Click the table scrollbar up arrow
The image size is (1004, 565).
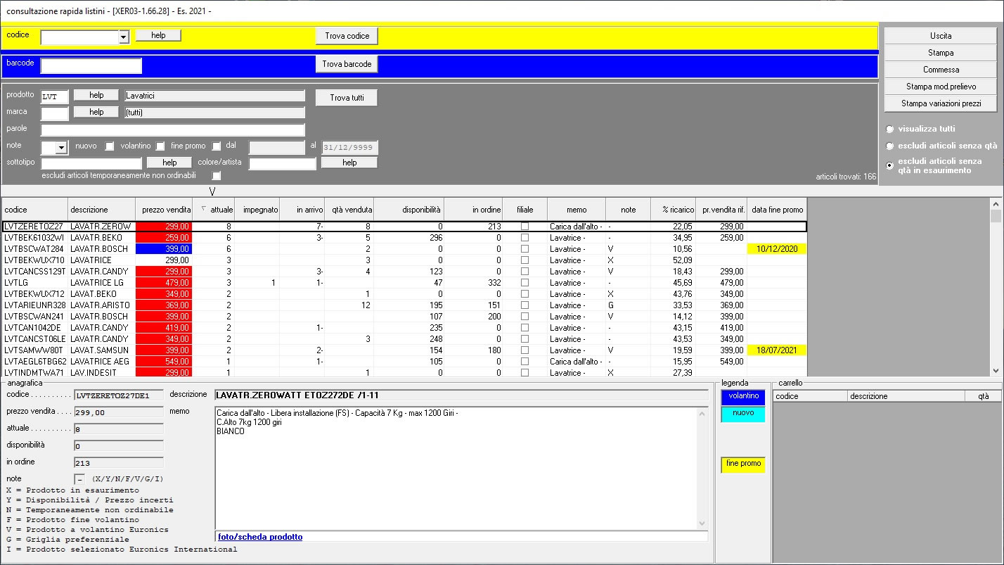click(x=995, y=203)
